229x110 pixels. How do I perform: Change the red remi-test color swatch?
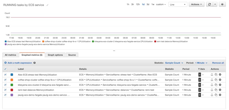12,90
